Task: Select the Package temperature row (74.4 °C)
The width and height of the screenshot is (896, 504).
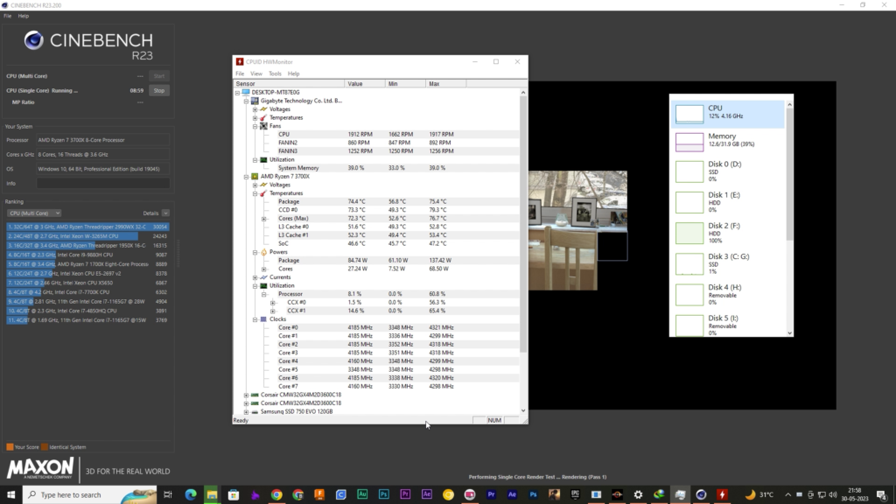Action: pyautogui.click(x=377, y=202)
